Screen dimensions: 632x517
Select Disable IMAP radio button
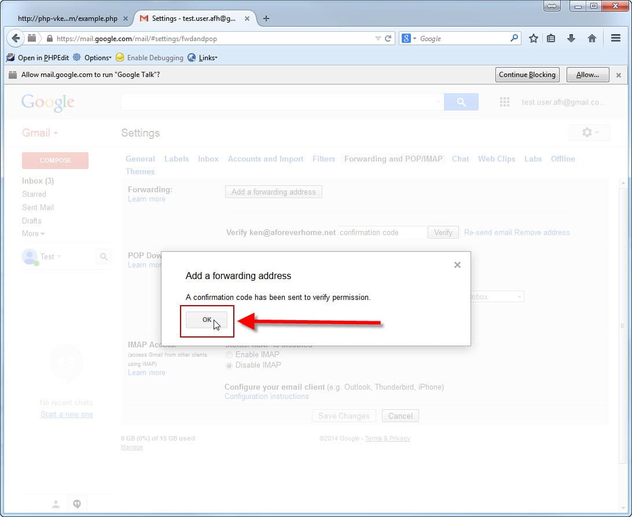pos(230,365)
